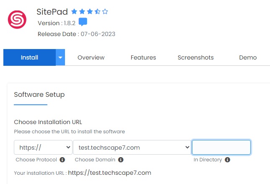Click the first rating star
Viewport: 270px width, 184px height.
click(x=74, y=12)
